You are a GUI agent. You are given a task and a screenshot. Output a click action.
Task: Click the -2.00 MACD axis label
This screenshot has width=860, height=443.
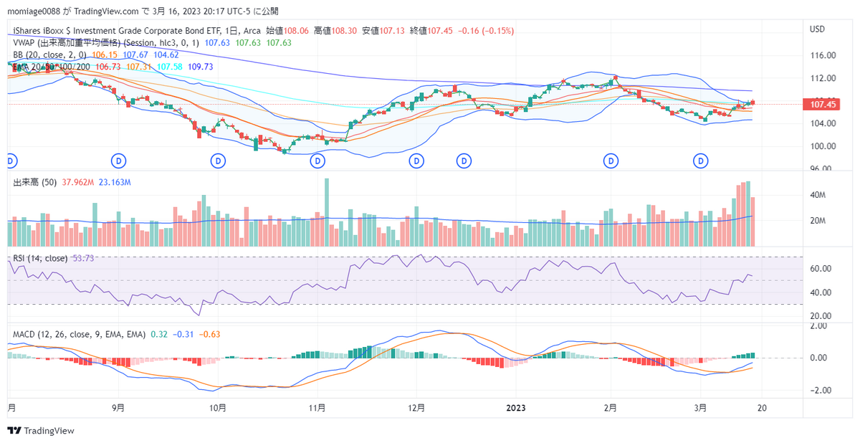(819, 391)
